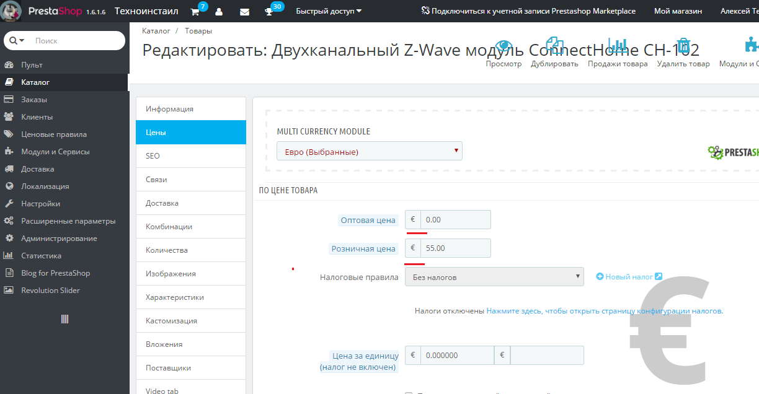Click the tax configuration page link
Image resolution: width=759 pixels, height=394 pixels.
point(605,311)
